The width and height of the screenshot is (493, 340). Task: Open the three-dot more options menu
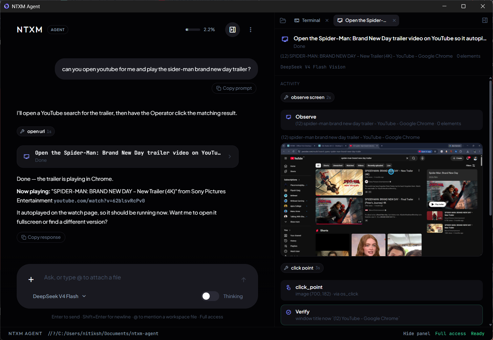[x=250, y=30]
